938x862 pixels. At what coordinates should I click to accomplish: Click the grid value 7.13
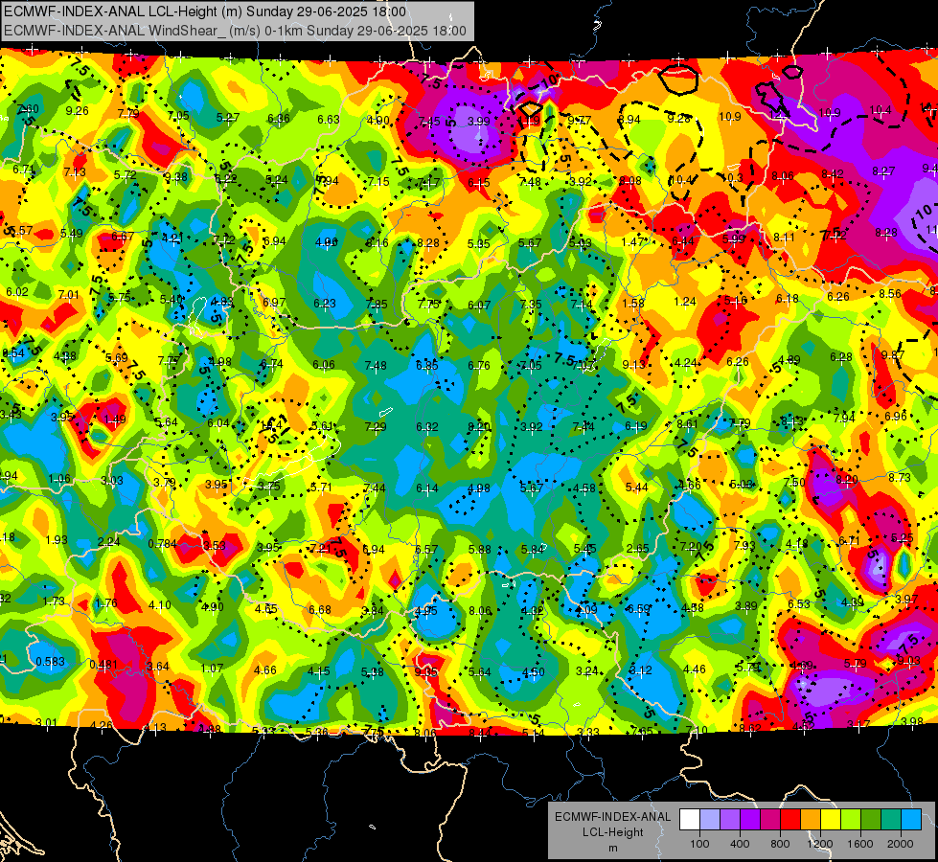[75, 172]
